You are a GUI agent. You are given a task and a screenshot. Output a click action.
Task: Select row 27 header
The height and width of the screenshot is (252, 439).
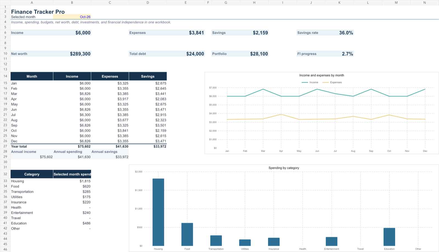(x=5, y=146)
